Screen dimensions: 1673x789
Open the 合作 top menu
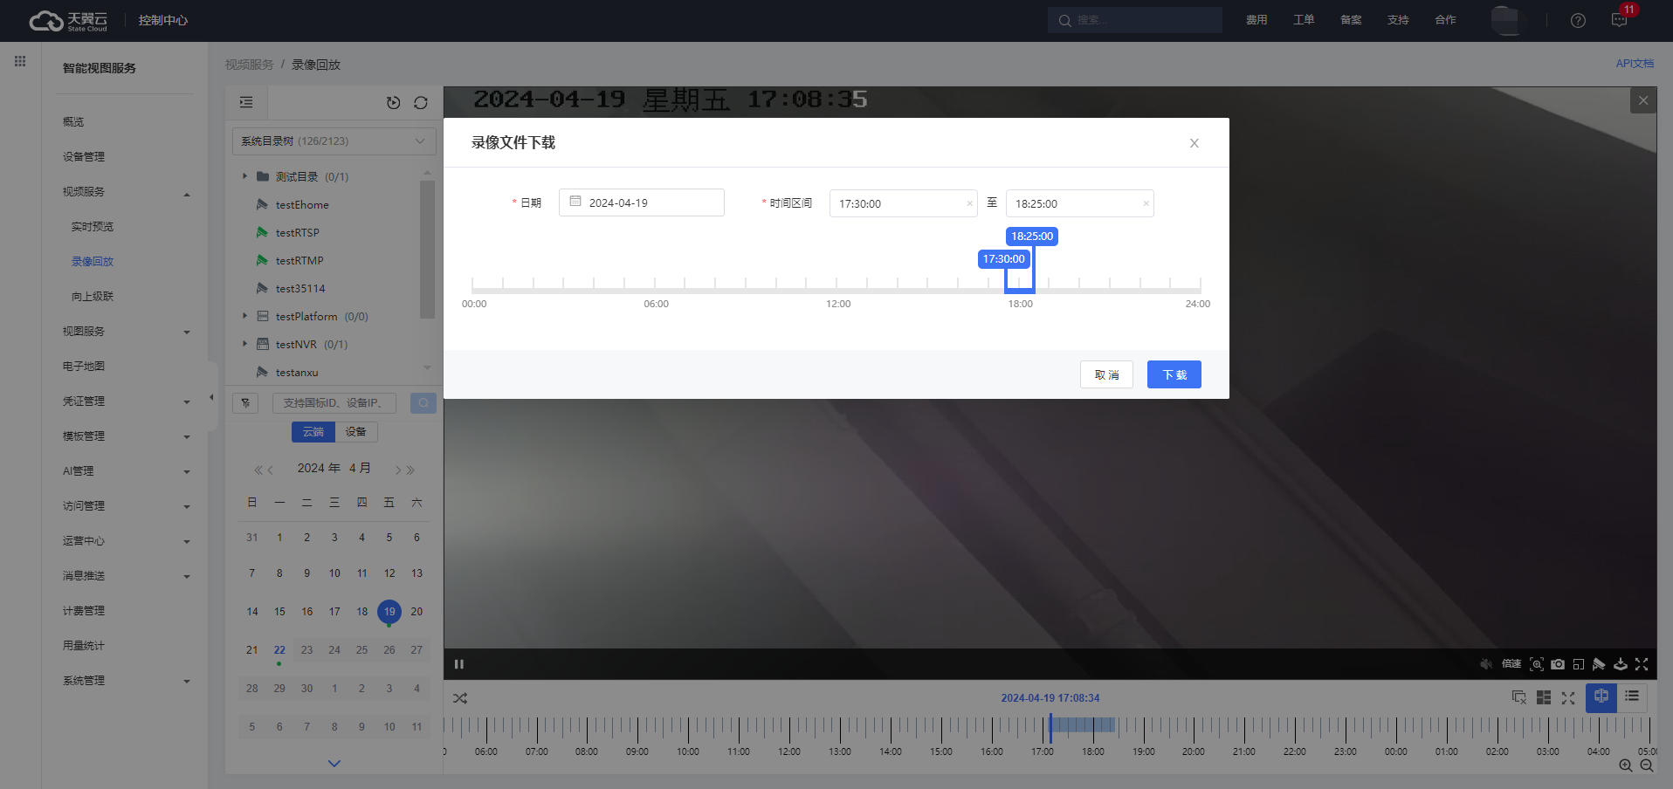click(x=1445, y=20)
